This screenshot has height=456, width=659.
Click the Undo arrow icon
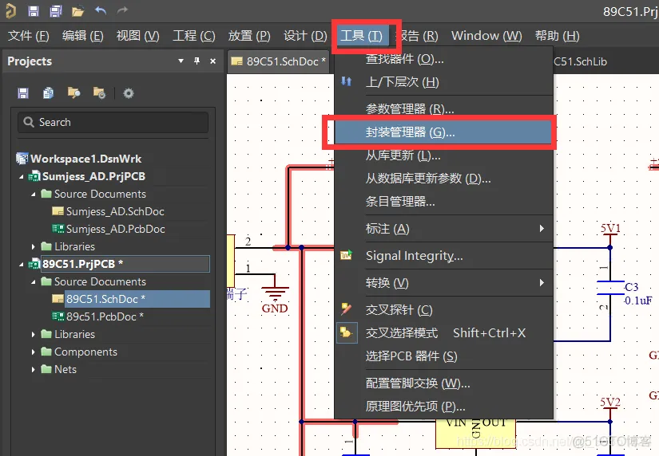click(101, 10)
